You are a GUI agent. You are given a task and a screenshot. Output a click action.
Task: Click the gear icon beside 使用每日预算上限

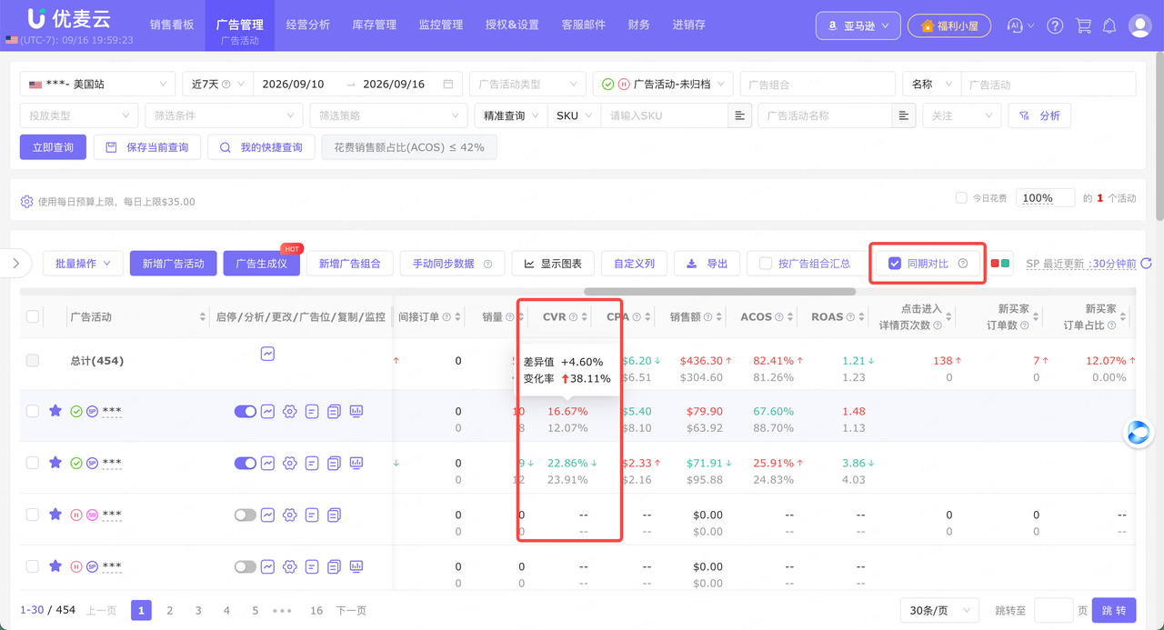tap(26, 201)
